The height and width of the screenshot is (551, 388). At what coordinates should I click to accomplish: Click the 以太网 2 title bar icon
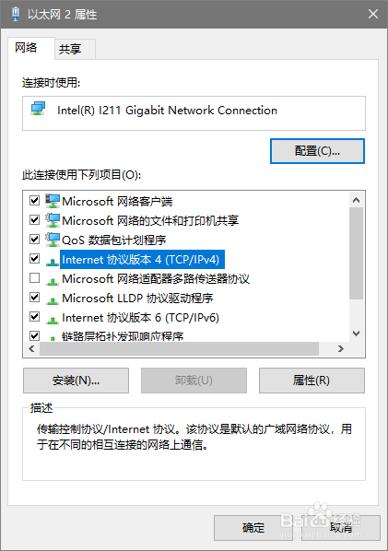click(15, 14)
